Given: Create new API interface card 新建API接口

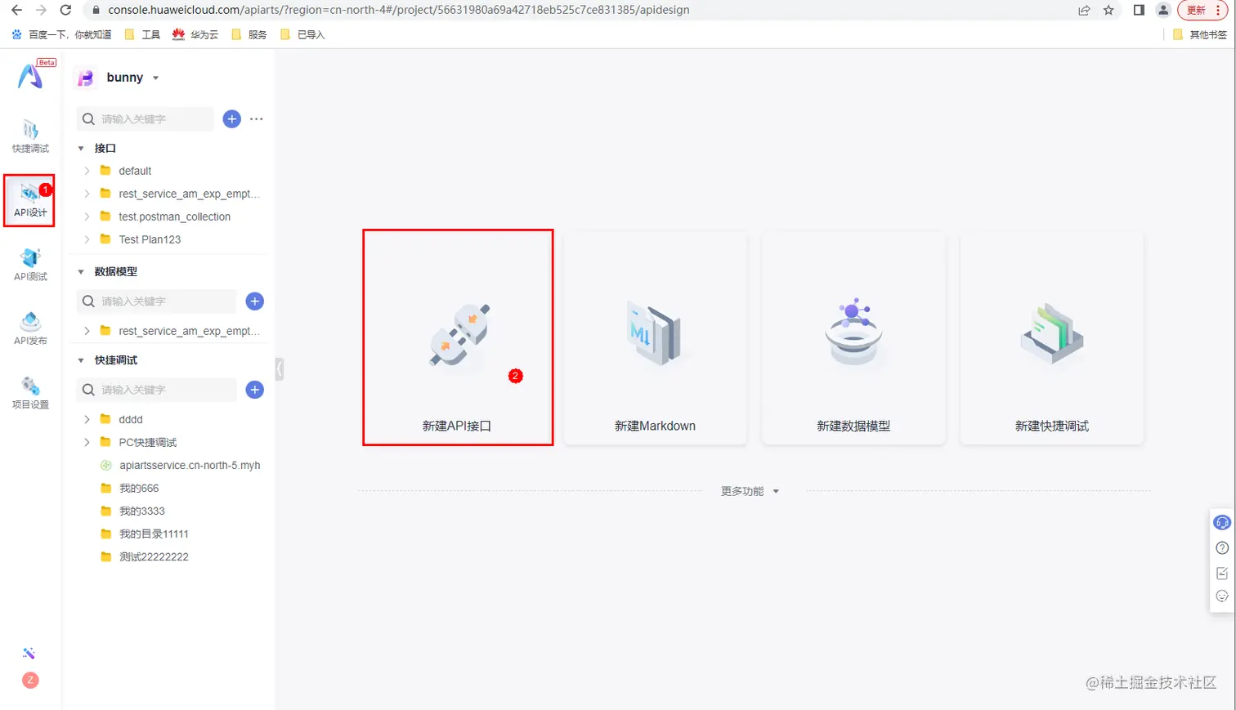Looking at the screenshot, I should 458,337.
